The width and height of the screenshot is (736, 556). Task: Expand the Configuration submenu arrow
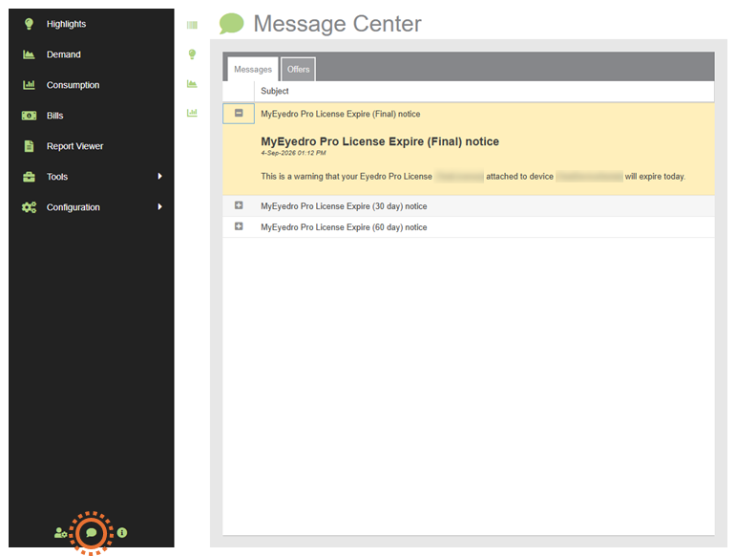(x=160, y=206)
